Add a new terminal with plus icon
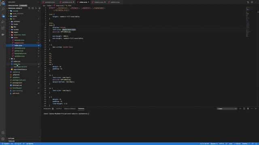This screenshot has height=145, width=259. (x=240, y=109)
